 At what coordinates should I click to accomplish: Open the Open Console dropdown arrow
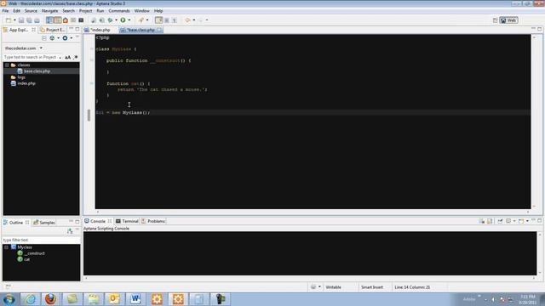pyautogui.click(x=527, y=221)
